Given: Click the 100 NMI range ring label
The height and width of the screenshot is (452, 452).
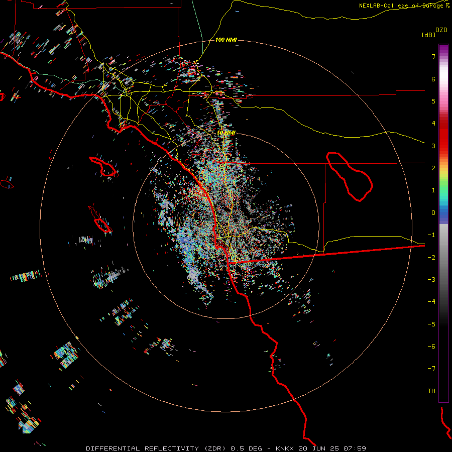Looking at the screenshot, I should click(x=226, y=40).
